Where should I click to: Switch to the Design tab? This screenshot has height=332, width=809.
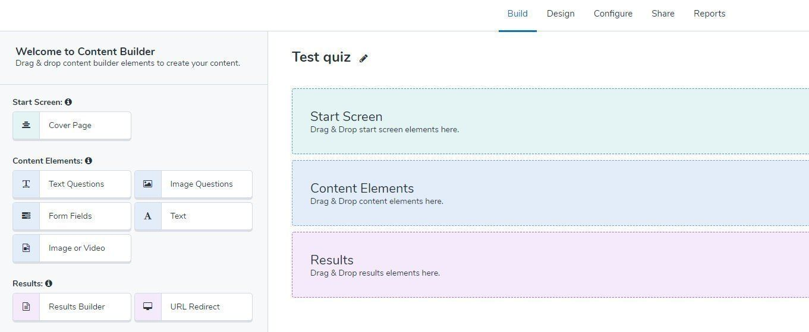561,14
